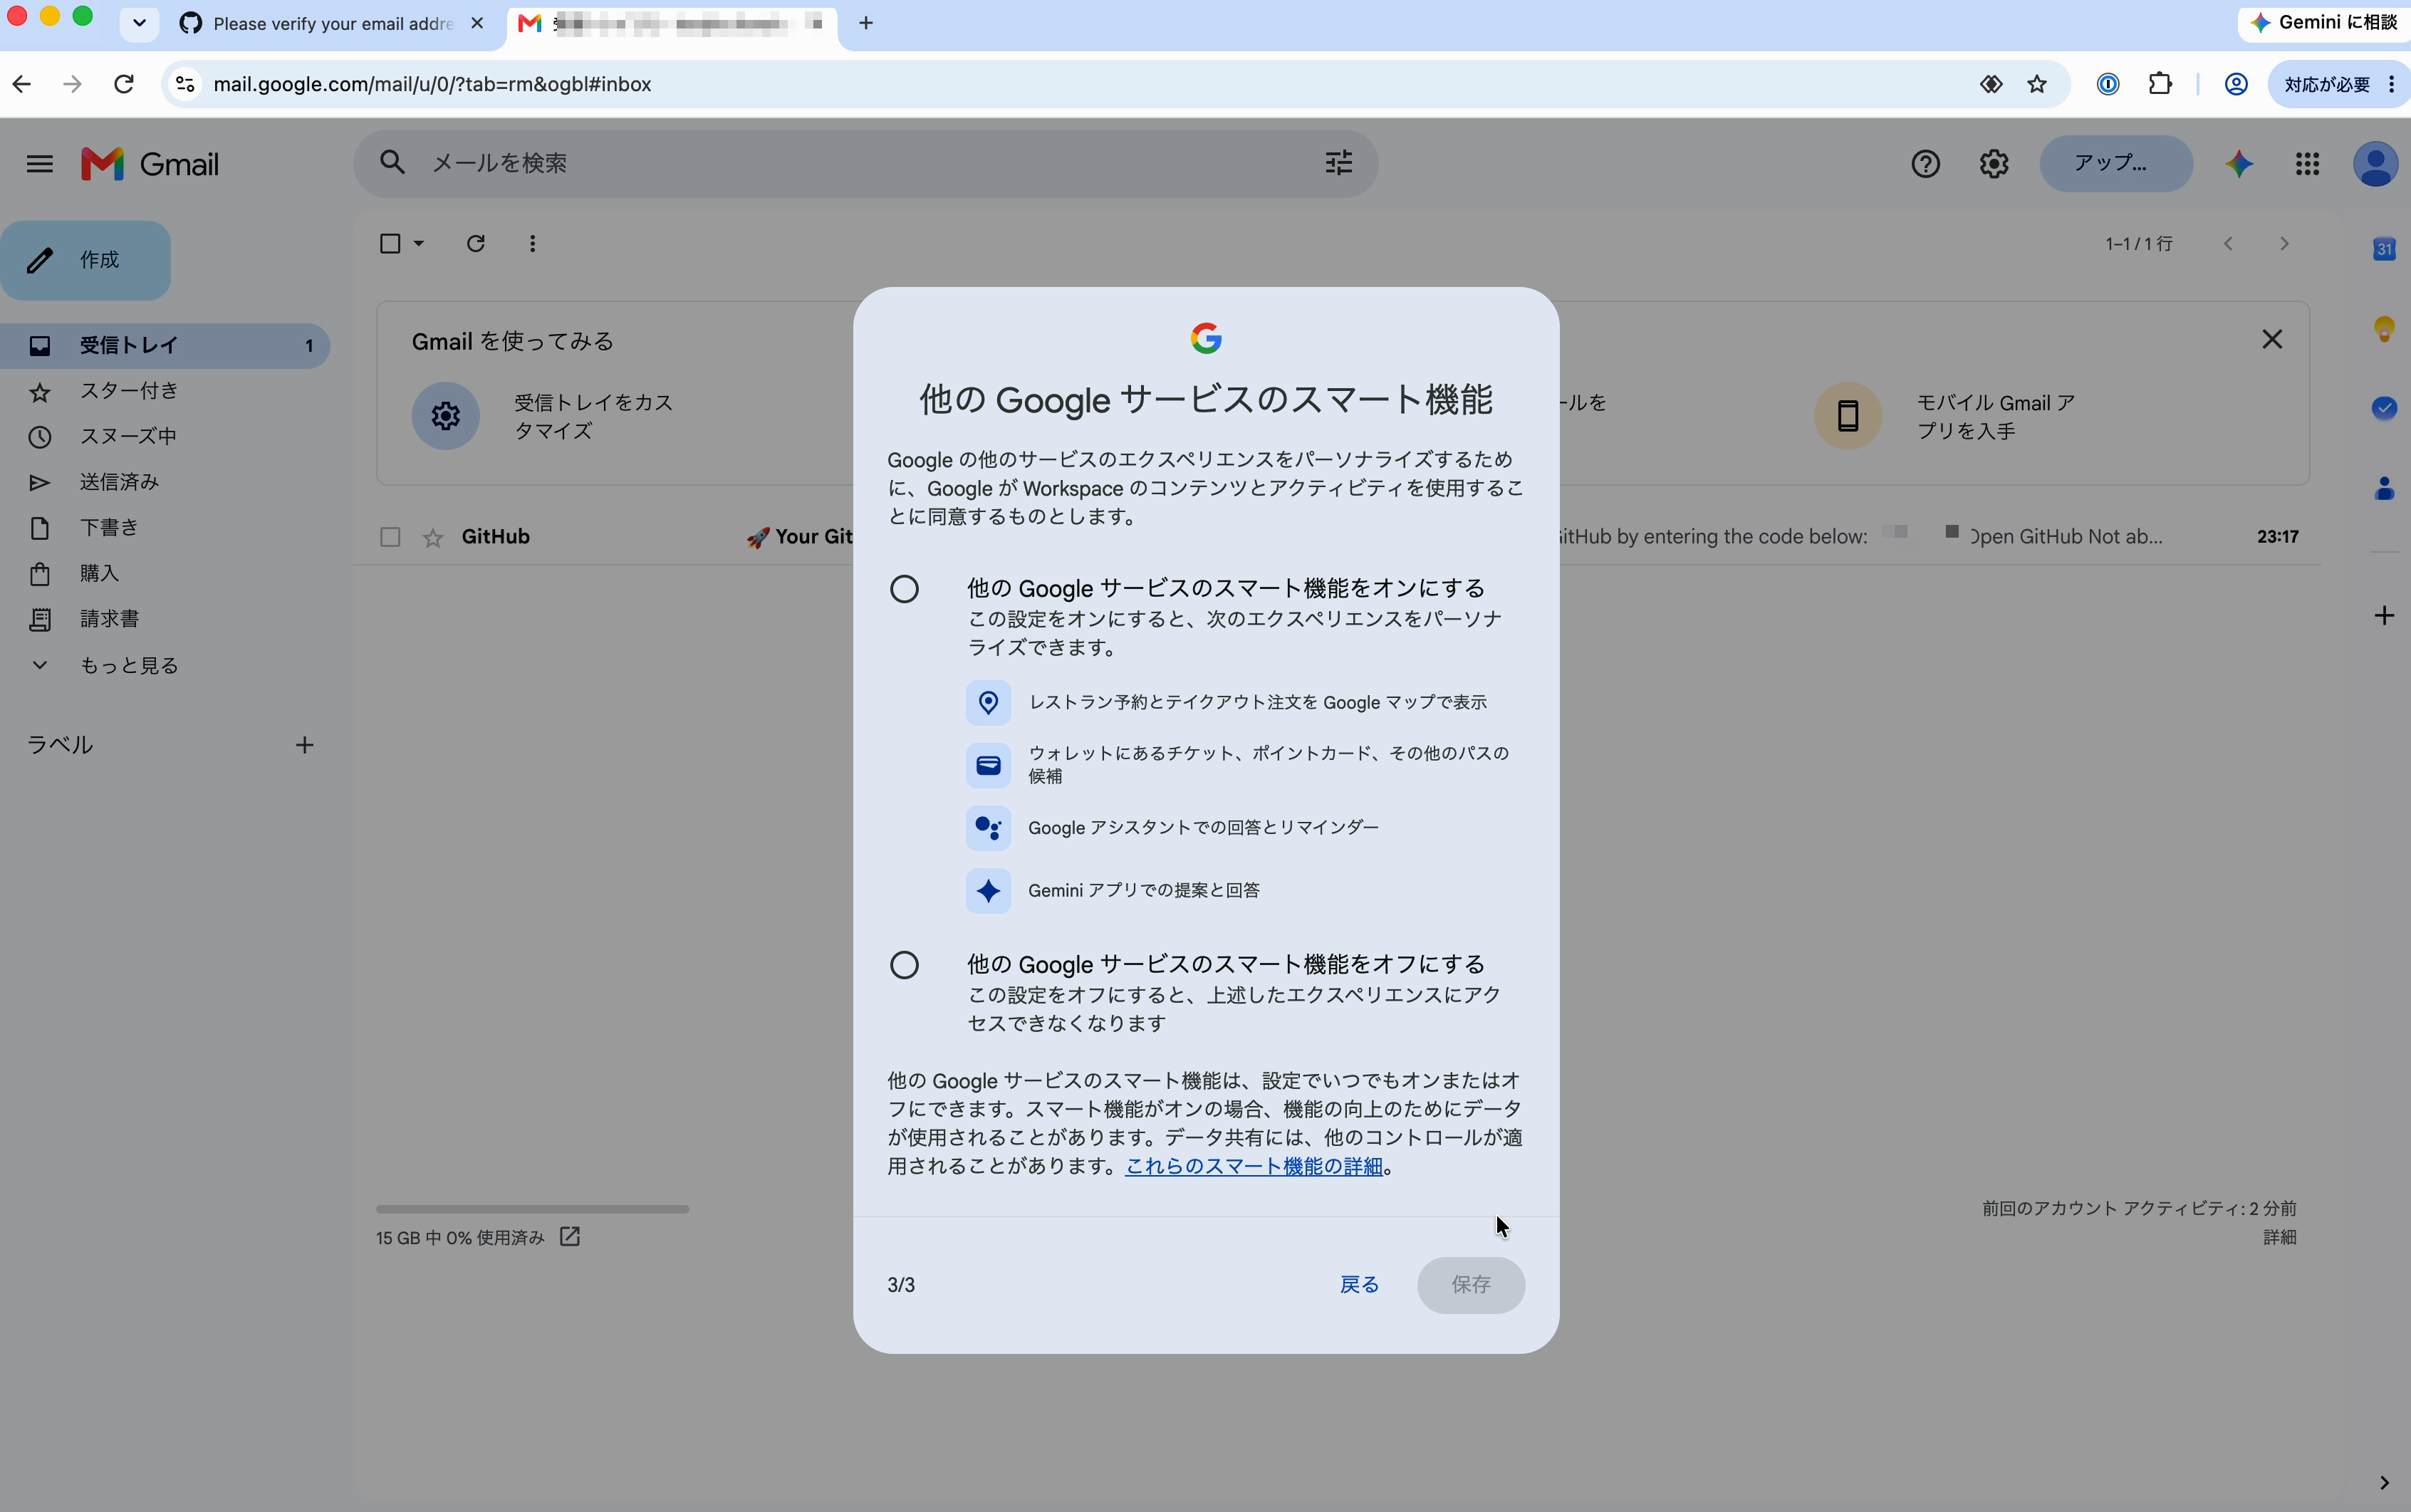
Task: Open Google Tasks side panel icon
Action: tap(2384, 407)
